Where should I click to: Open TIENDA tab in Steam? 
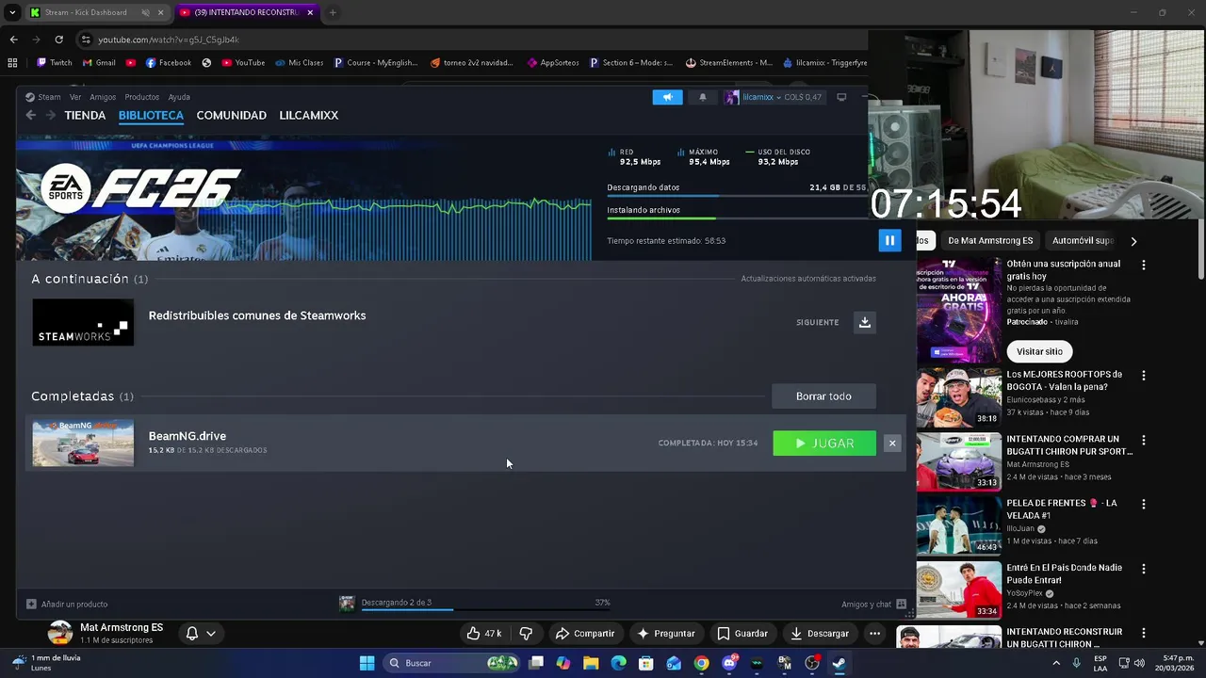85,115
